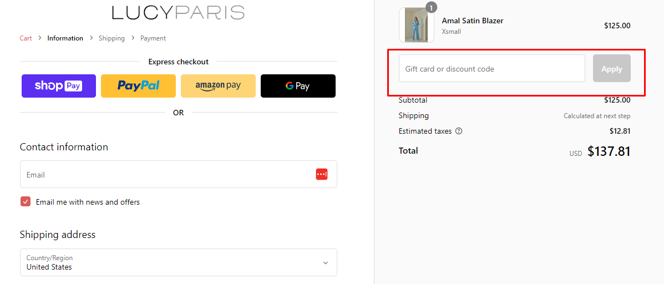Screen dimensions: 664x284
Task: Open the Country/Region dropdown
Action: point(178,262)
